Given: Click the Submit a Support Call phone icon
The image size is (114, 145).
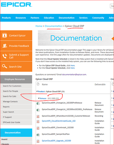Looking at the screenshot, I should pyautogui.click(x=5, y=56).
